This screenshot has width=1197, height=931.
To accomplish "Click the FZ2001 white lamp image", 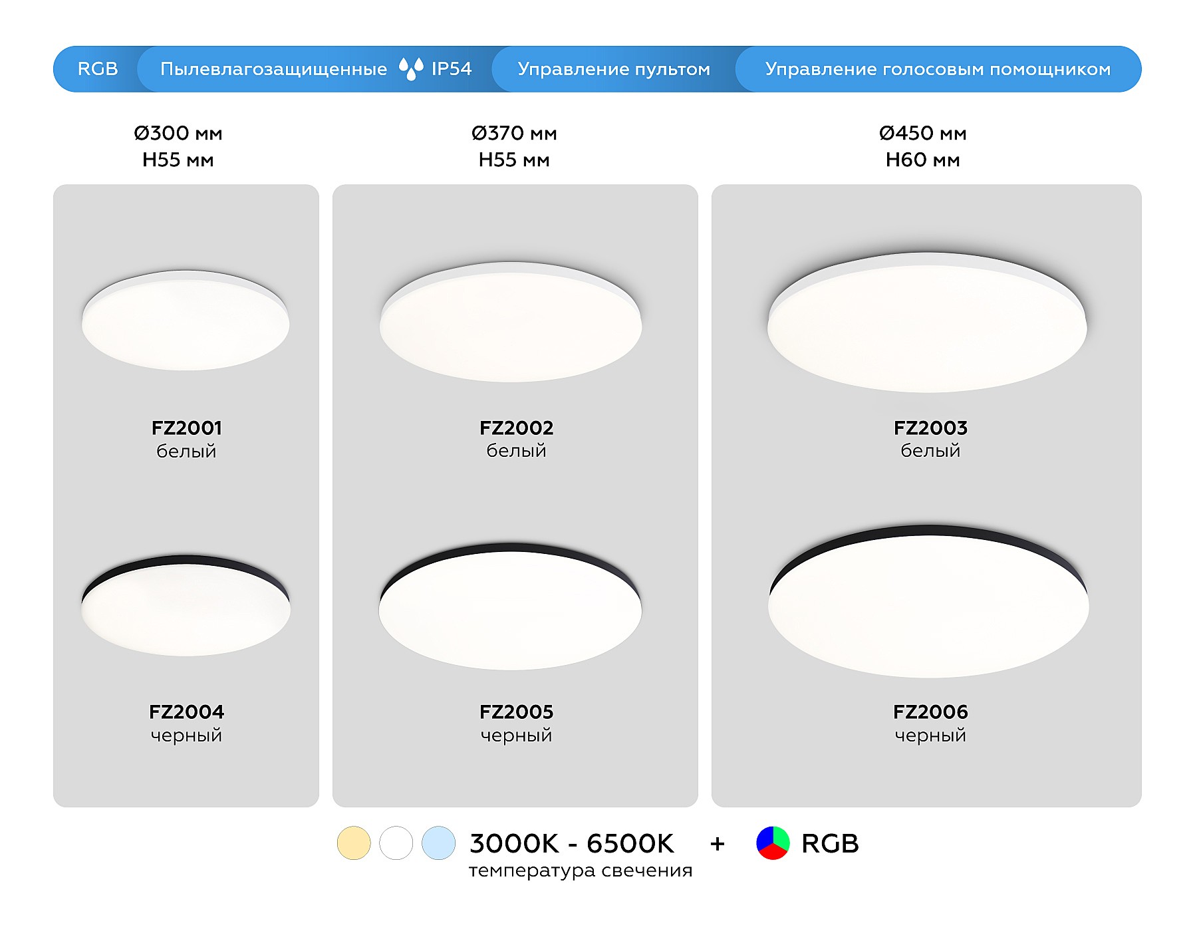I will point(186,321).
